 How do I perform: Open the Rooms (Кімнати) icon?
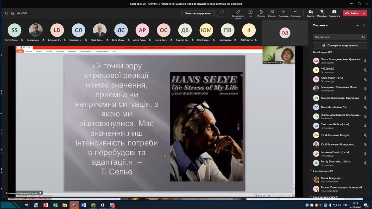272,12
